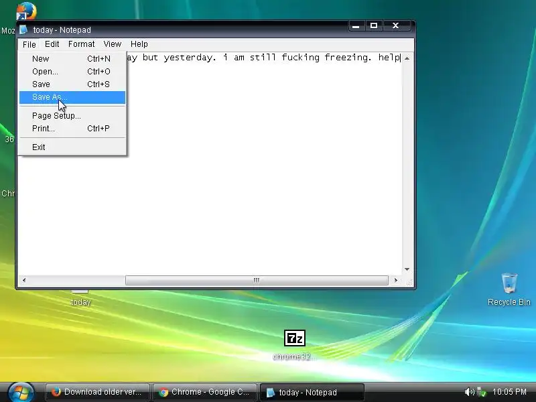This screenshot has height=402, width=536.
Task: Select the Recycle Bin desktop icon
Action: [509, 289]
